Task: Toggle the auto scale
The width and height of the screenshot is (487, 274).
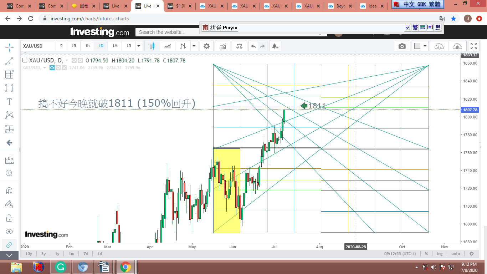Action: click(x=456, y=254)
